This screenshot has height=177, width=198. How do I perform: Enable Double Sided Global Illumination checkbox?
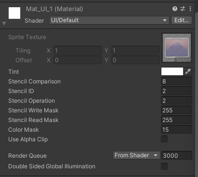[x=164, y=166]
